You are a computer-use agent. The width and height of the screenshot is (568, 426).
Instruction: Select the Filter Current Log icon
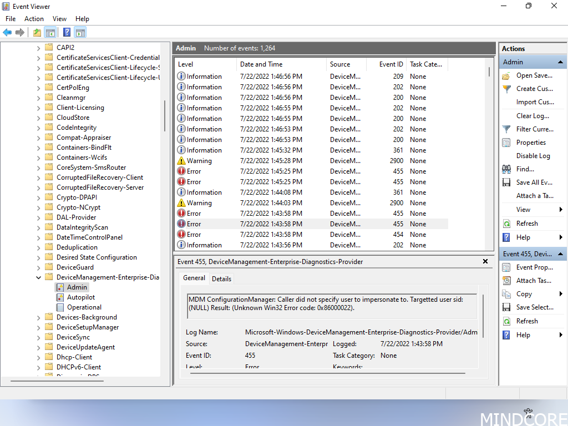coord(506,129)
